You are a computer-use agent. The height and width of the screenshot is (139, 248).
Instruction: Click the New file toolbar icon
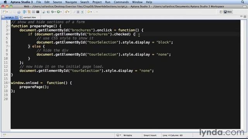click(x=4, y=12)
